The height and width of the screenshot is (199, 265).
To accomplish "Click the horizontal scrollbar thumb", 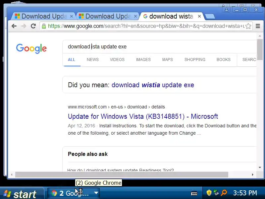I will coord(122,174).
